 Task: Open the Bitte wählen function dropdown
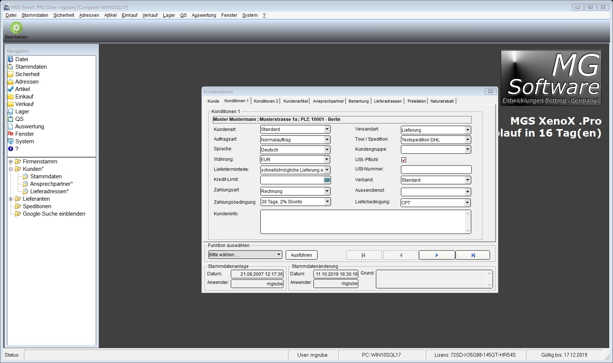pos(279,255)
